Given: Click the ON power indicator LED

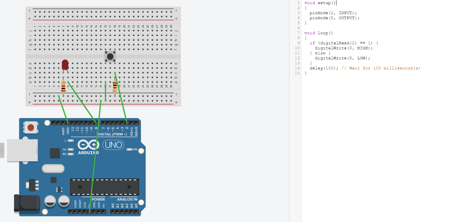Looking at the screenshot, I should (x=129, y=149).
